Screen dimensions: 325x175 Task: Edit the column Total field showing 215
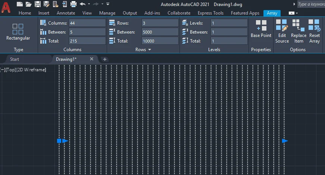87,41
